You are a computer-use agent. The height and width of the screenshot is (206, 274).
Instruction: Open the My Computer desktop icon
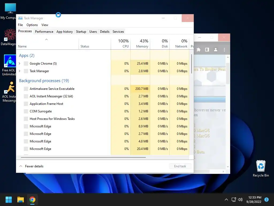(10, 11)
